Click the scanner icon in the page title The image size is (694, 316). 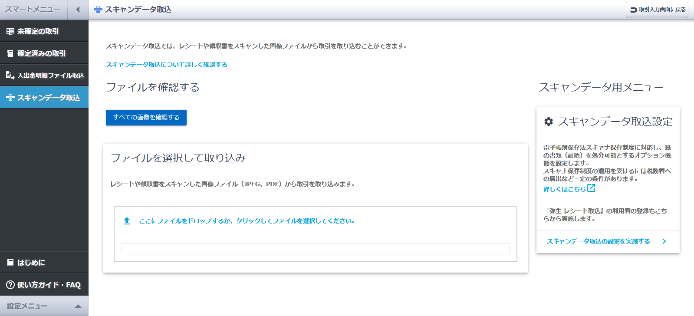98,10
